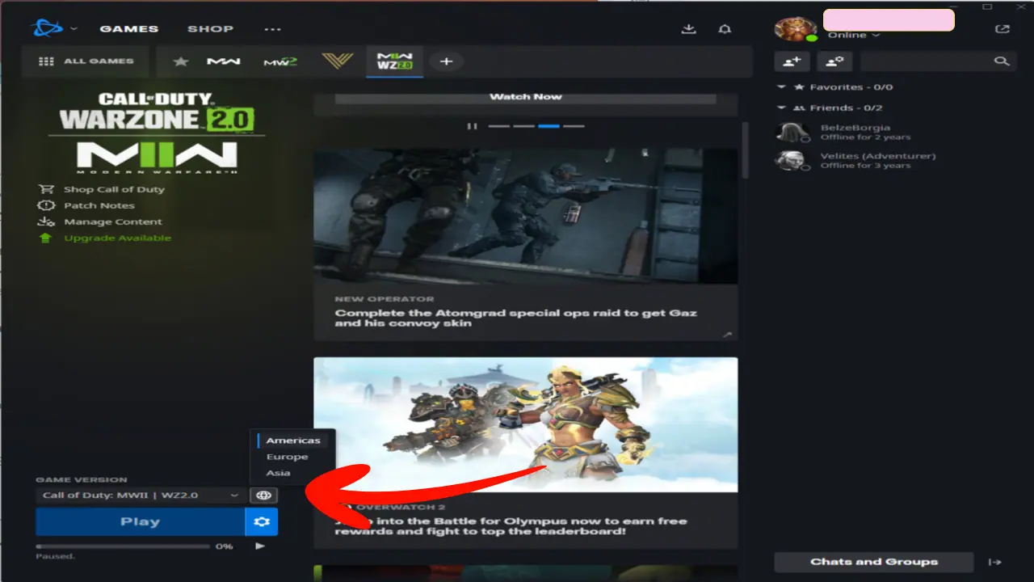
Task: Open the downloads icon in top bar
Action: 688,29
